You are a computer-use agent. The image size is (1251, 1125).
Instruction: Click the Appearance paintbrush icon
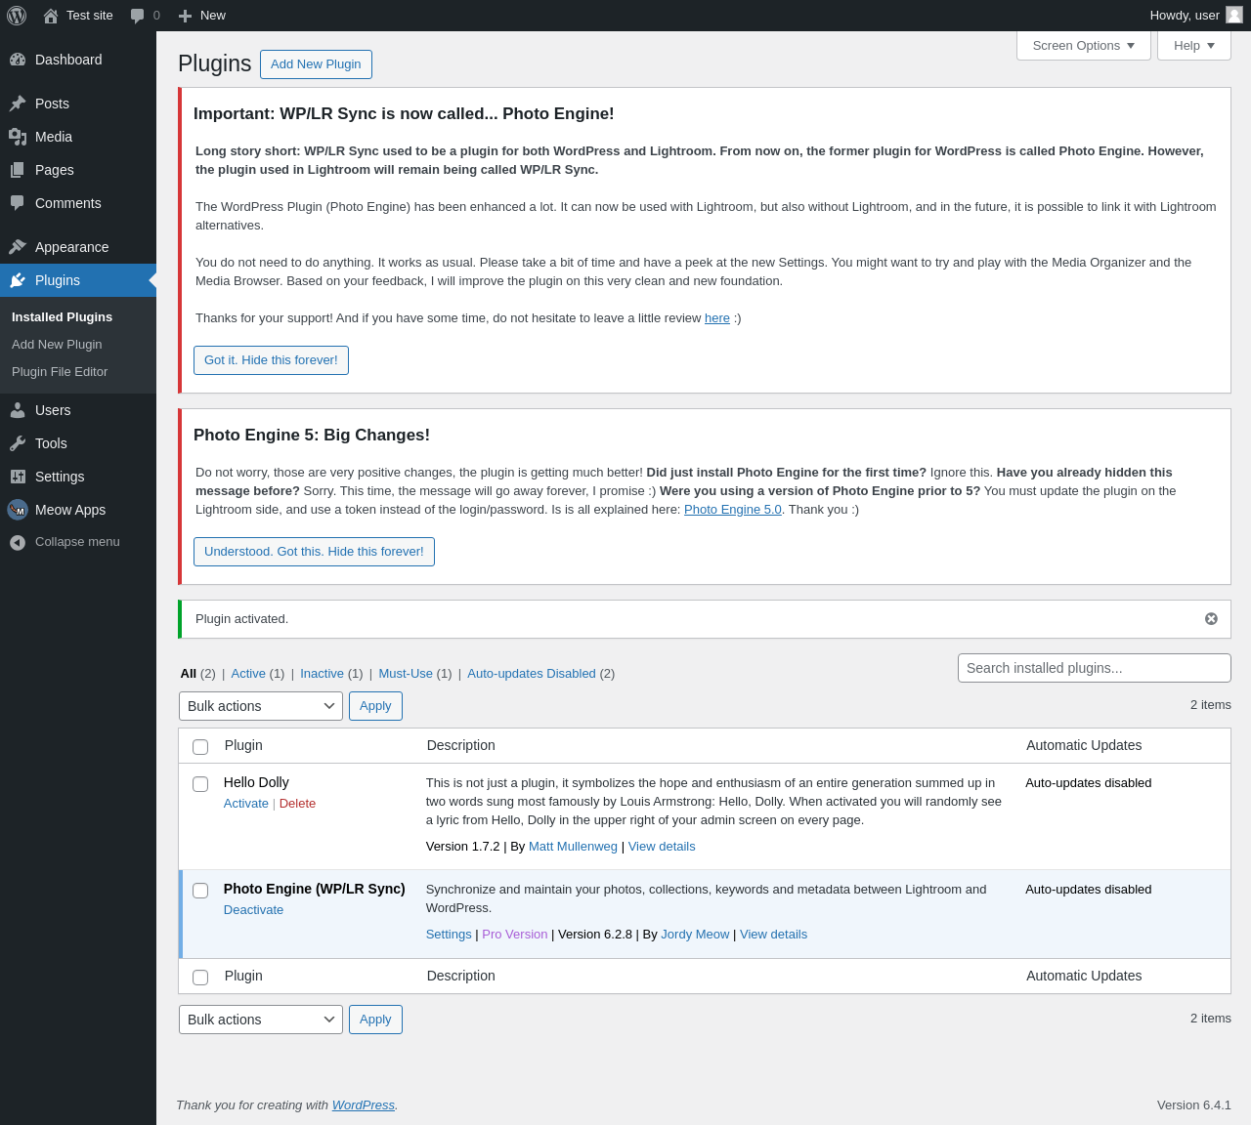pos(18,247)
